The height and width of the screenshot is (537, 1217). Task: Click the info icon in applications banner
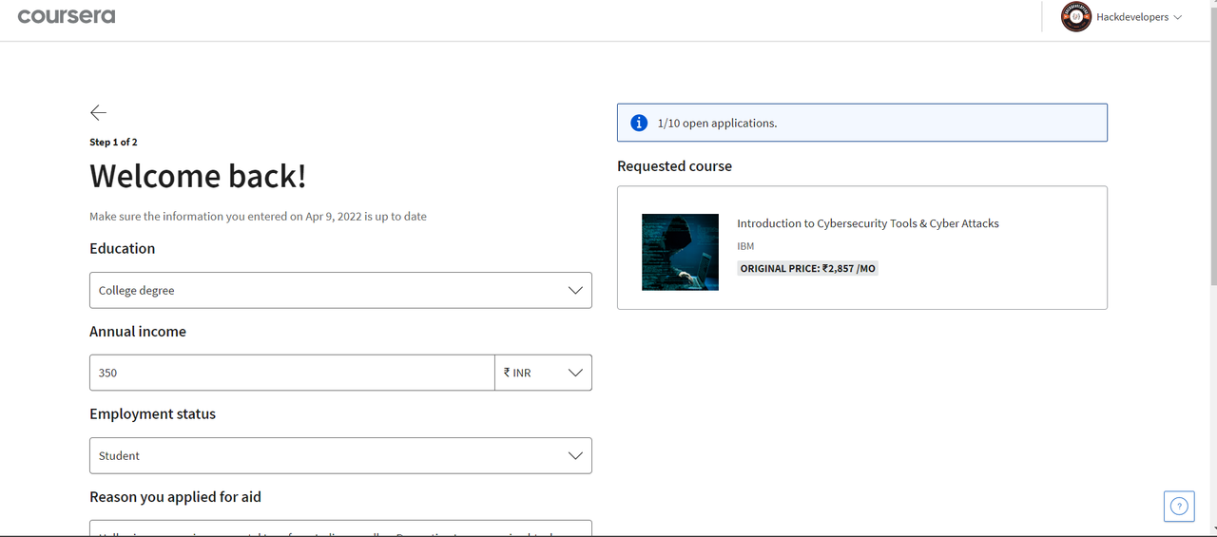pos(640,123)
